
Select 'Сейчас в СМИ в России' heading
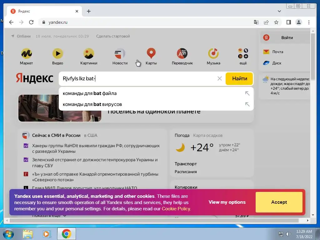tap(56, 135)
